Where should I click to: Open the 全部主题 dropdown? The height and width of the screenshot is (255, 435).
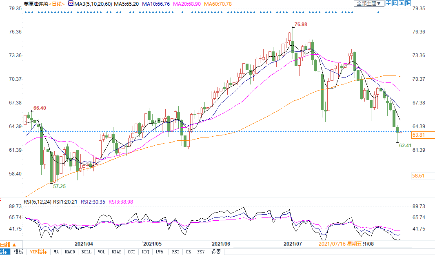tap(368, 4)
